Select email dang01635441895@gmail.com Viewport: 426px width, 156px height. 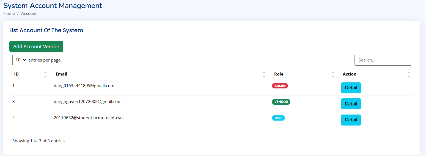[84, 86]
